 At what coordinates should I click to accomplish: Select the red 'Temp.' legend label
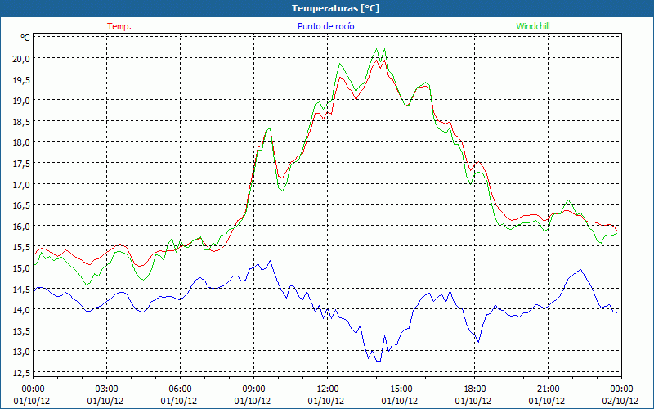point(119,26)
